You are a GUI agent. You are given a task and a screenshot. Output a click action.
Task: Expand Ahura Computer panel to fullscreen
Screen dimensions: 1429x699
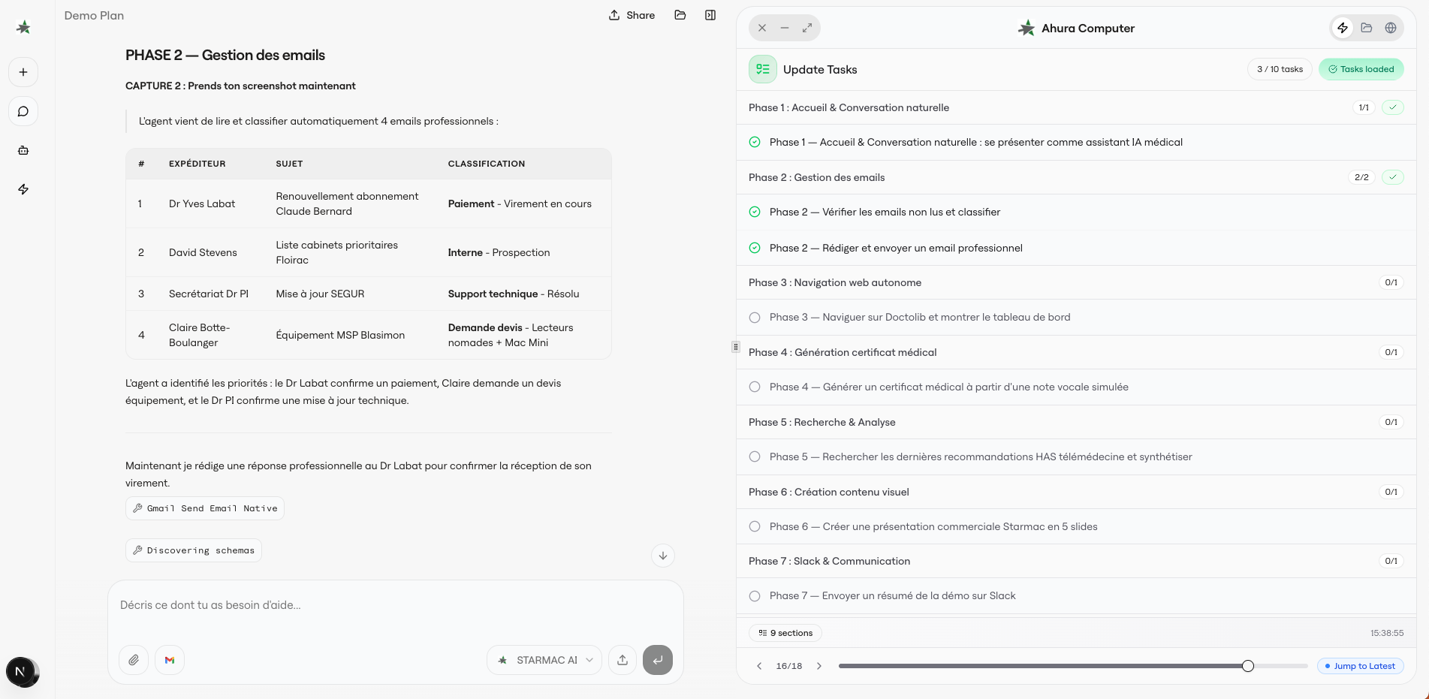point(807,28)
